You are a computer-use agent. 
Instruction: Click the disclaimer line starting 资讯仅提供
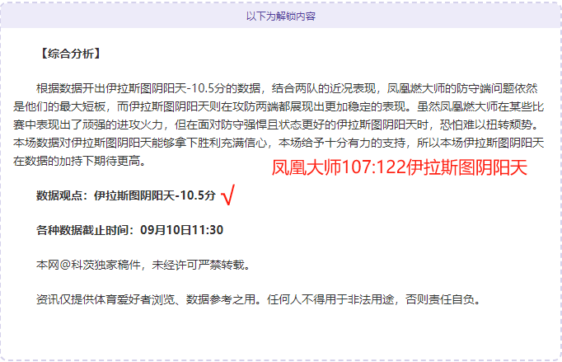[259, 299]
